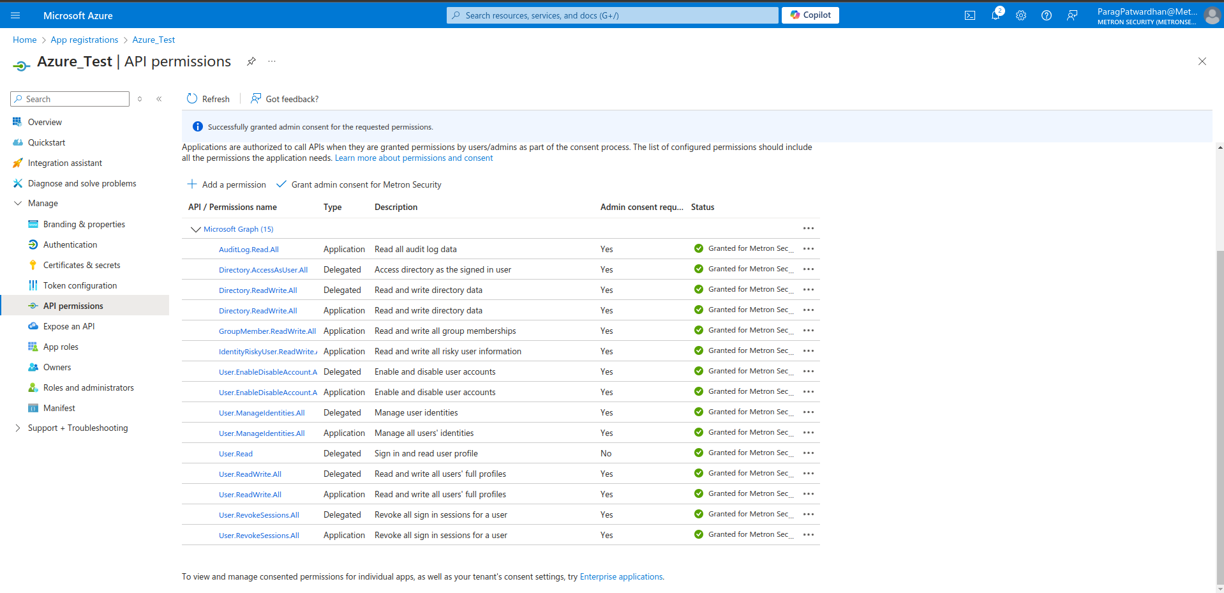The width and height of the screenshot is (1224, 593).
Task: Open ellipsis menu for GroupMember.ReadWrite.All row
Action: (x=809, y=330)
